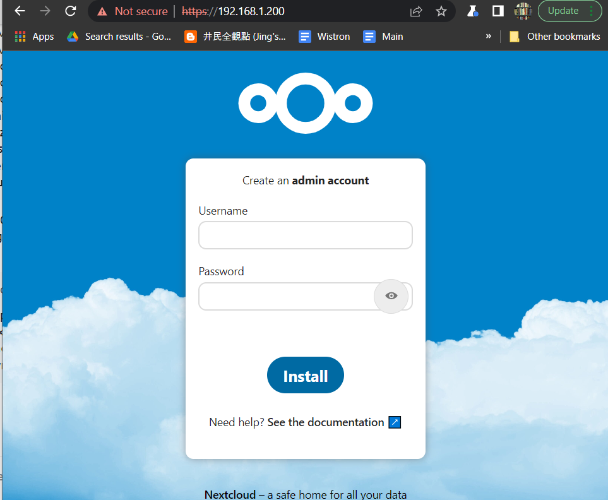This screenshot has height=500, width=608.
Task: Open the Apps bookmarks shortcut
Action: coord(35,37)
